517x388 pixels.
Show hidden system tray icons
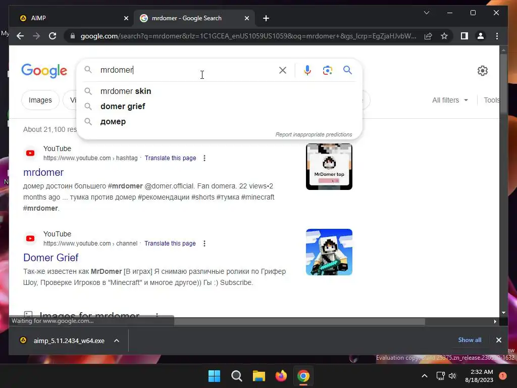pos(425,376)
